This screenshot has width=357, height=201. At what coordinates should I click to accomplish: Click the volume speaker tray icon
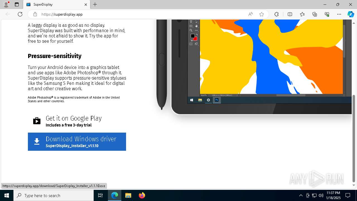pyautogui.click(x=321, y=195)
